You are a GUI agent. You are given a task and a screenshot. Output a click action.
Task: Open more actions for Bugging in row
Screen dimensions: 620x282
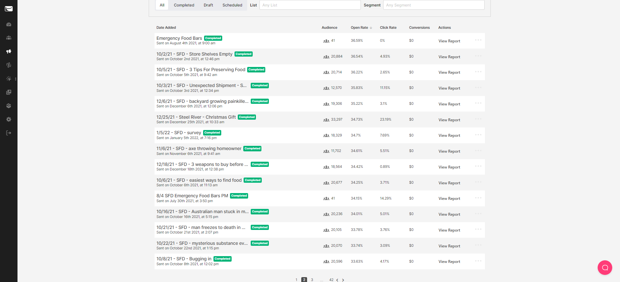478,261
